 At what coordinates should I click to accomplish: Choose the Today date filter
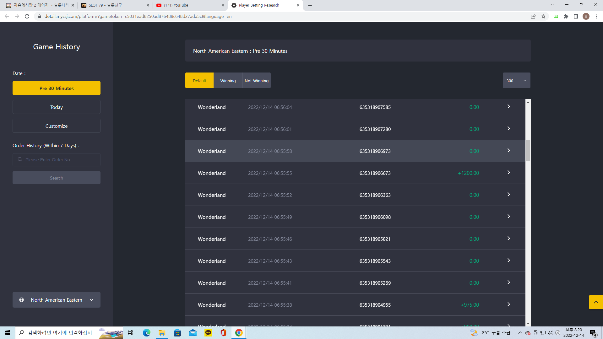click(57, 107)
